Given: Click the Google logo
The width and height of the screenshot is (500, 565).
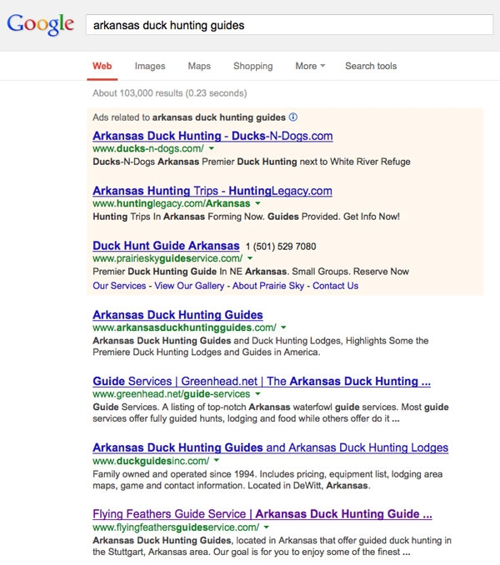Looking at the screenshot, I should [40, 24].
